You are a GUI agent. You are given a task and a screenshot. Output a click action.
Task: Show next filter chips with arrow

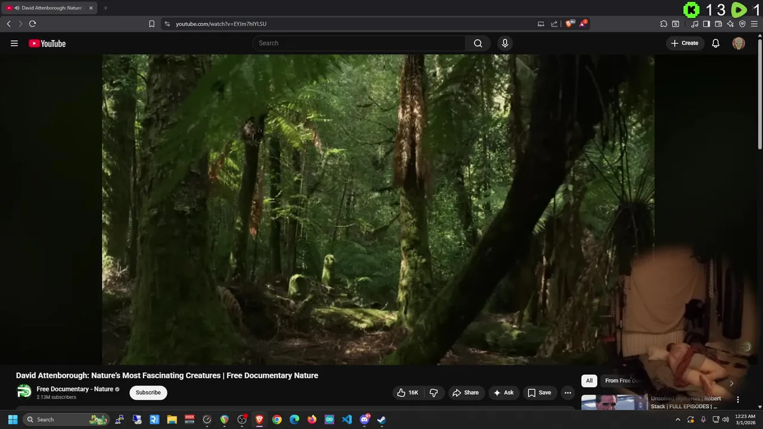click(x=731, y=383)
